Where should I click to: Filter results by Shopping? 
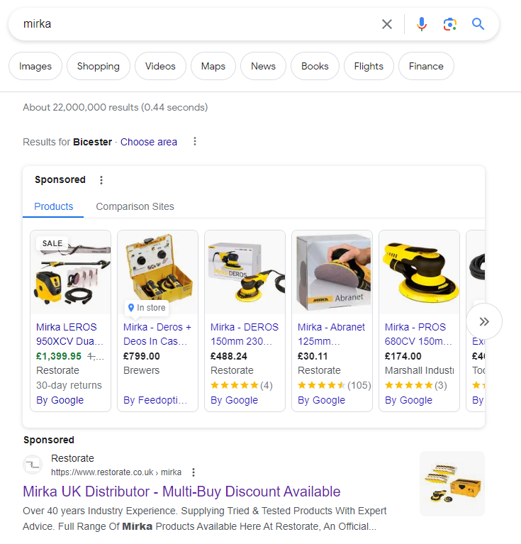click(x=99, y=66)
